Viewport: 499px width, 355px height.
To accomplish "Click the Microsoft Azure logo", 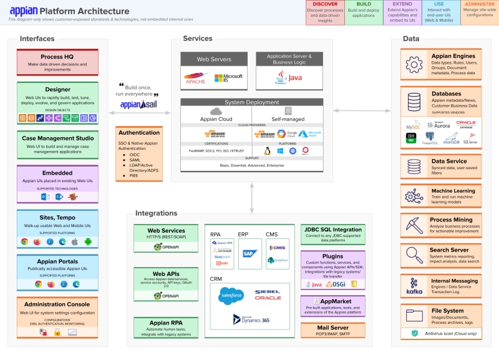I will click(x=309, y=134).
